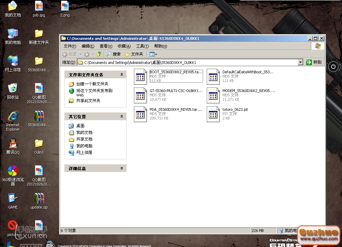This screenshot has height=247, width=342.
Task: Click 将这个文件夹发布到 Web link
Action: click(x=94, y=92)
